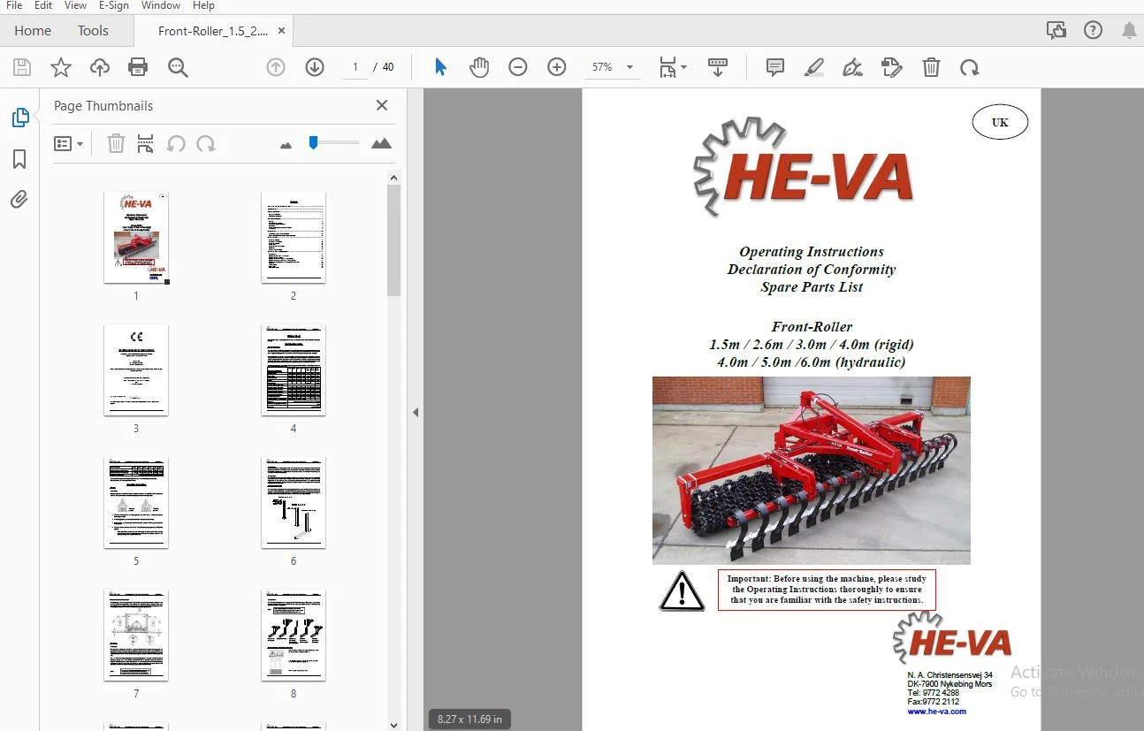Screen dimensions: 1144x731
Task: Click the thumbnail size slider handle
Action: click(x=313, y=142)
